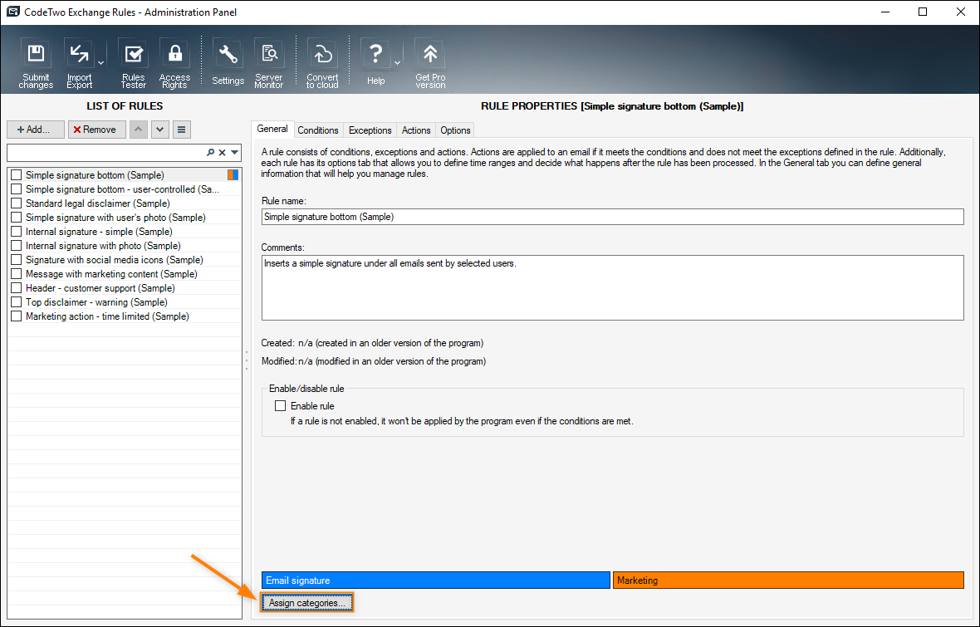Expand the search filter dropdown arrow

pos(234,153)
